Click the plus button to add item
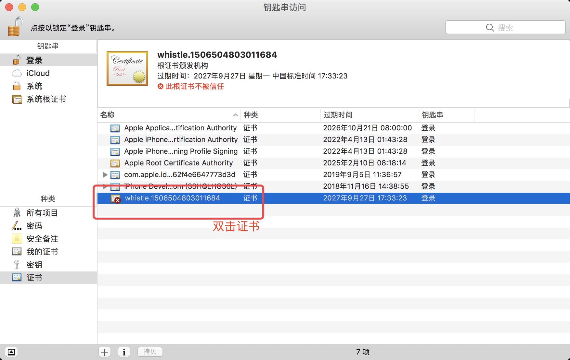The height and width of the screenshot is (360, 570). tap(105, 352)
